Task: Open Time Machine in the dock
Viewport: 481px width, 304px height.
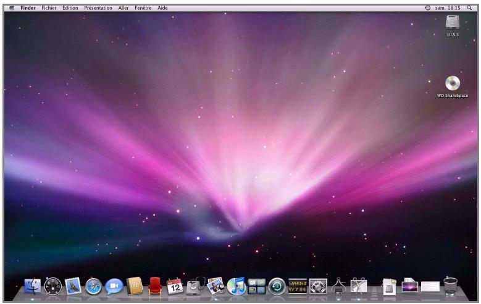Action: pos(277,286)
